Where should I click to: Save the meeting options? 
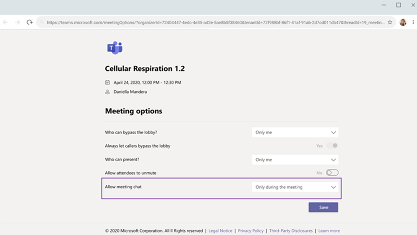323,207
